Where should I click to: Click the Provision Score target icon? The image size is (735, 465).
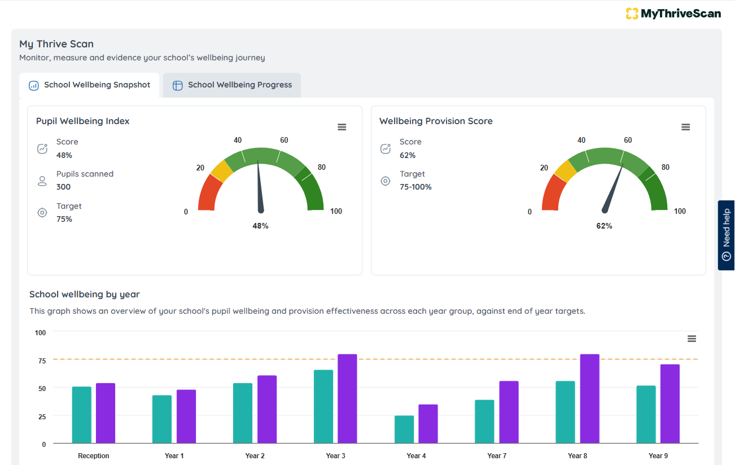(386, 181)
